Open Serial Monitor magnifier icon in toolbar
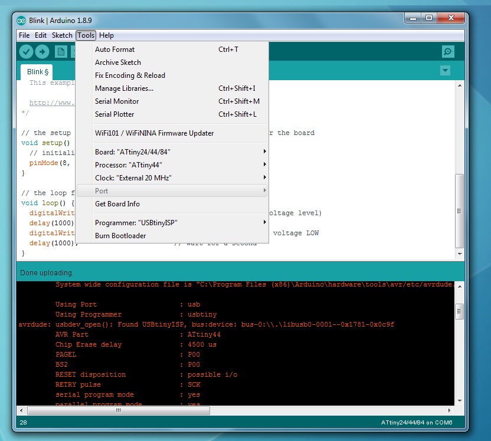The height and width of the screenshot is (441, 491). point(448,52)
